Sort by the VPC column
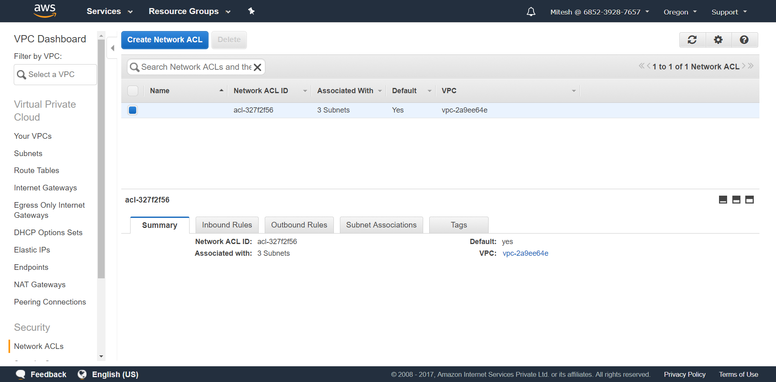 coord(508,91)
